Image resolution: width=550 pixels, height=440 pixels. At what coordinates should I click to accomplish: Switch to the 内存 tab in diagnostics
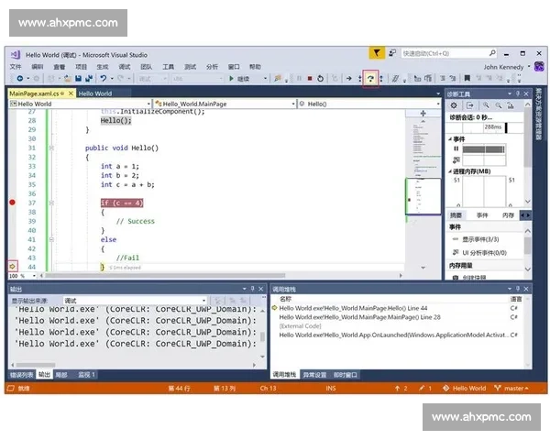tap(508, 215)
